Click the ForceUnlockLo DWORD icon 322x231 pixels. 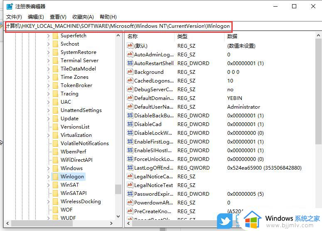(130, 159)
